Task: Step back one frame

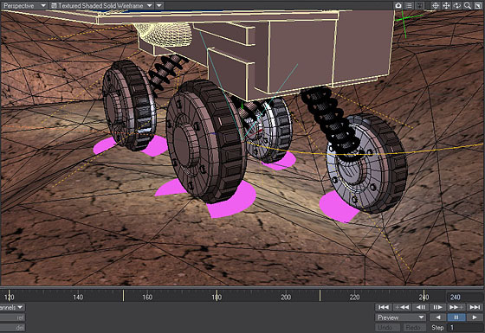Action: (420, 307)
